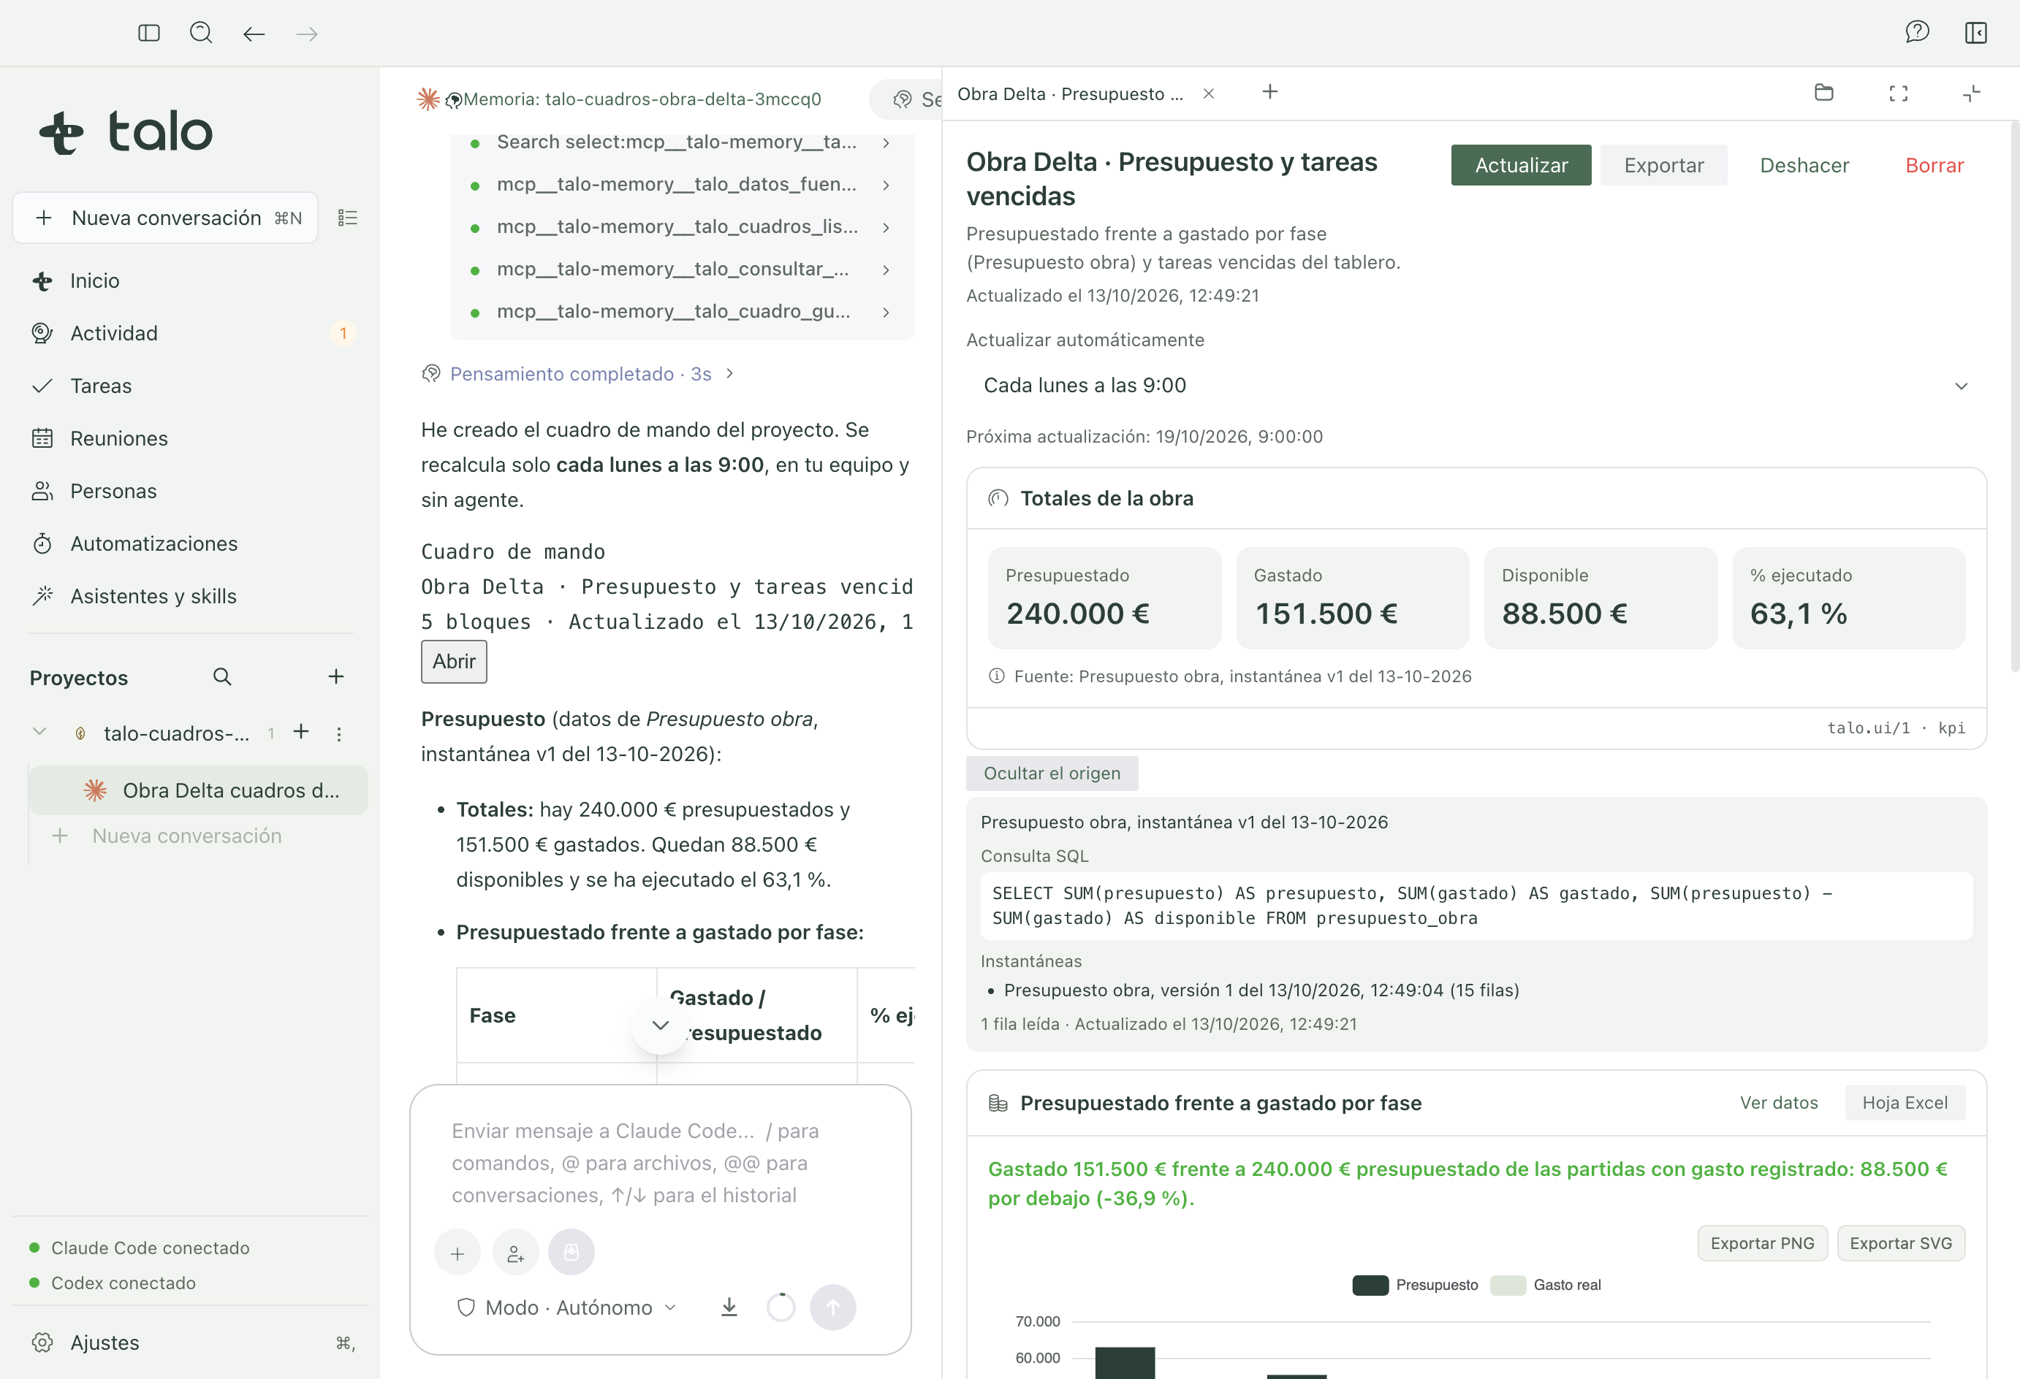Image resolution: width=2020 pixels, height=1379 pixels.
Task: Add a conversation to the talo-cuadros project
Action: [x=301, y=733]
